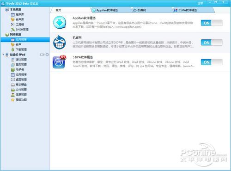Viewport: 231px width, 171px height.
Task: Click the 51iPA description text
Action: tap(134, 64)
